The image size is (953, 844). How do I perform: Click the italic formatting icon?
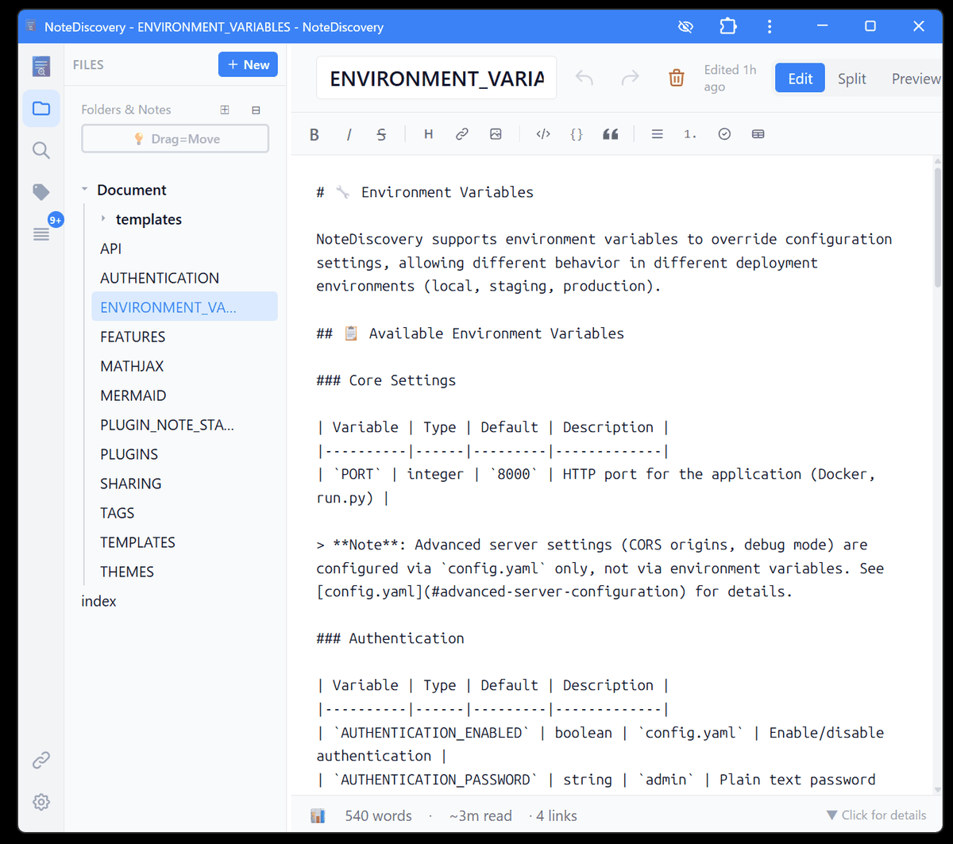click(349, 134)
